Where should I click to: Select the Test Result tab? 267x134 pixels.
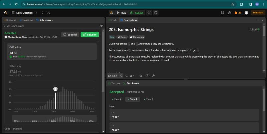point(131,83)
